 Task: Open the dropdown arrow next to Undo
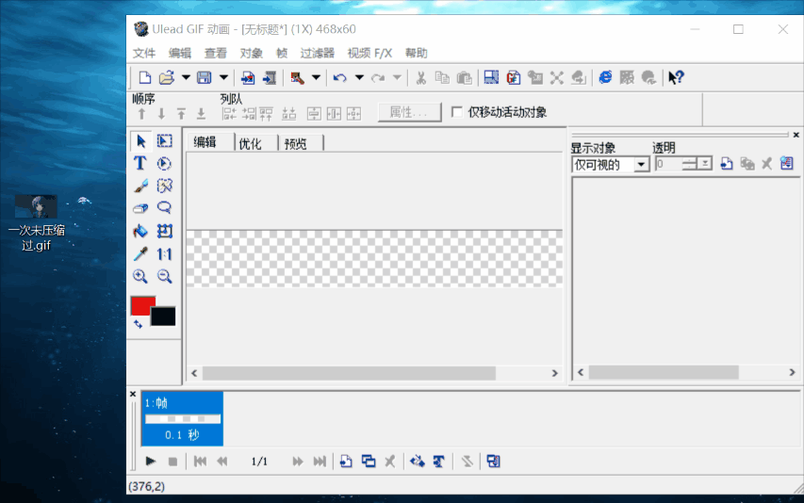[x=359, y=78]
